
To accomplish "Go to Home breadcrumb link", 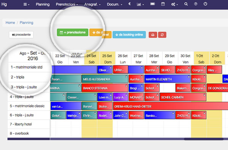I will click(x=10, y=23).
